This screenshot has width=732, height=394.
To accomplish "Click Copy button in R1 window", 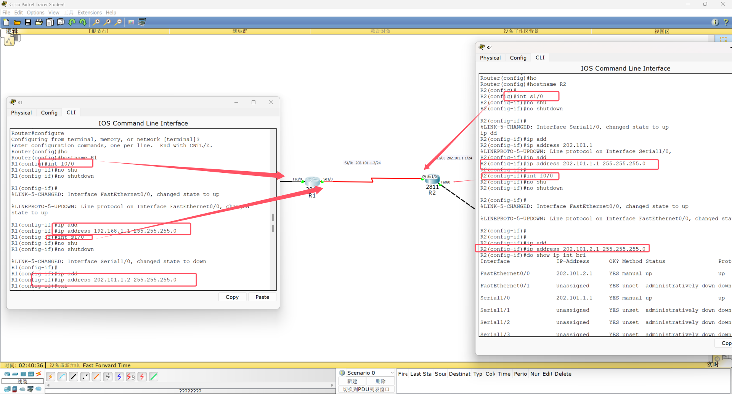I will point(232,297).
